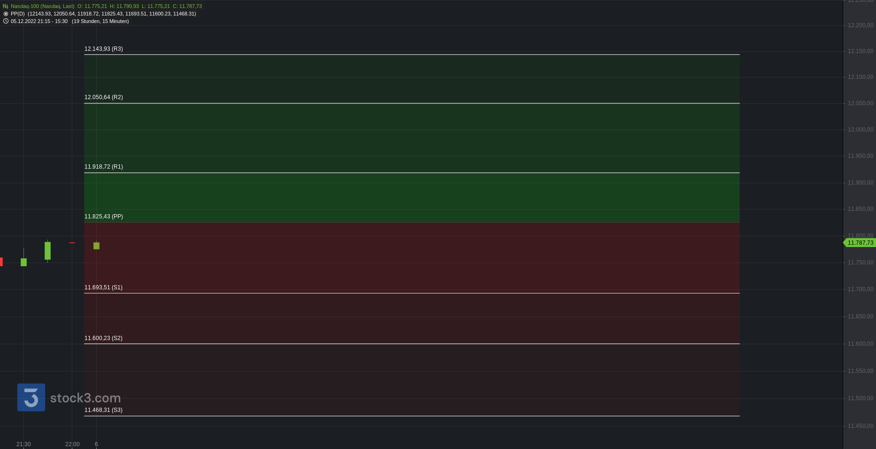
Task: Click the 12.143,93 (R3) pivot label
Action: point(103,49)
